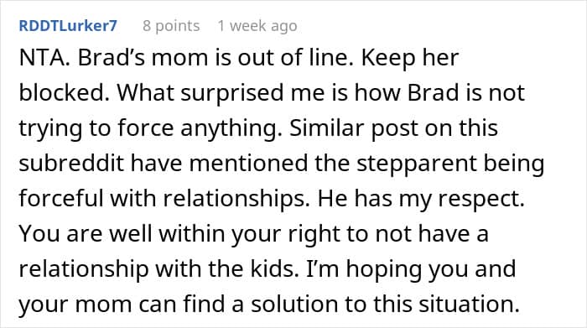Click the word blocked in the second line

click(64, 93)
